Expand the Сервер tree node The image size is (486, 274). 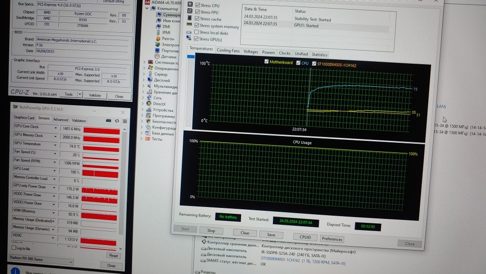[x=144, y=74]
